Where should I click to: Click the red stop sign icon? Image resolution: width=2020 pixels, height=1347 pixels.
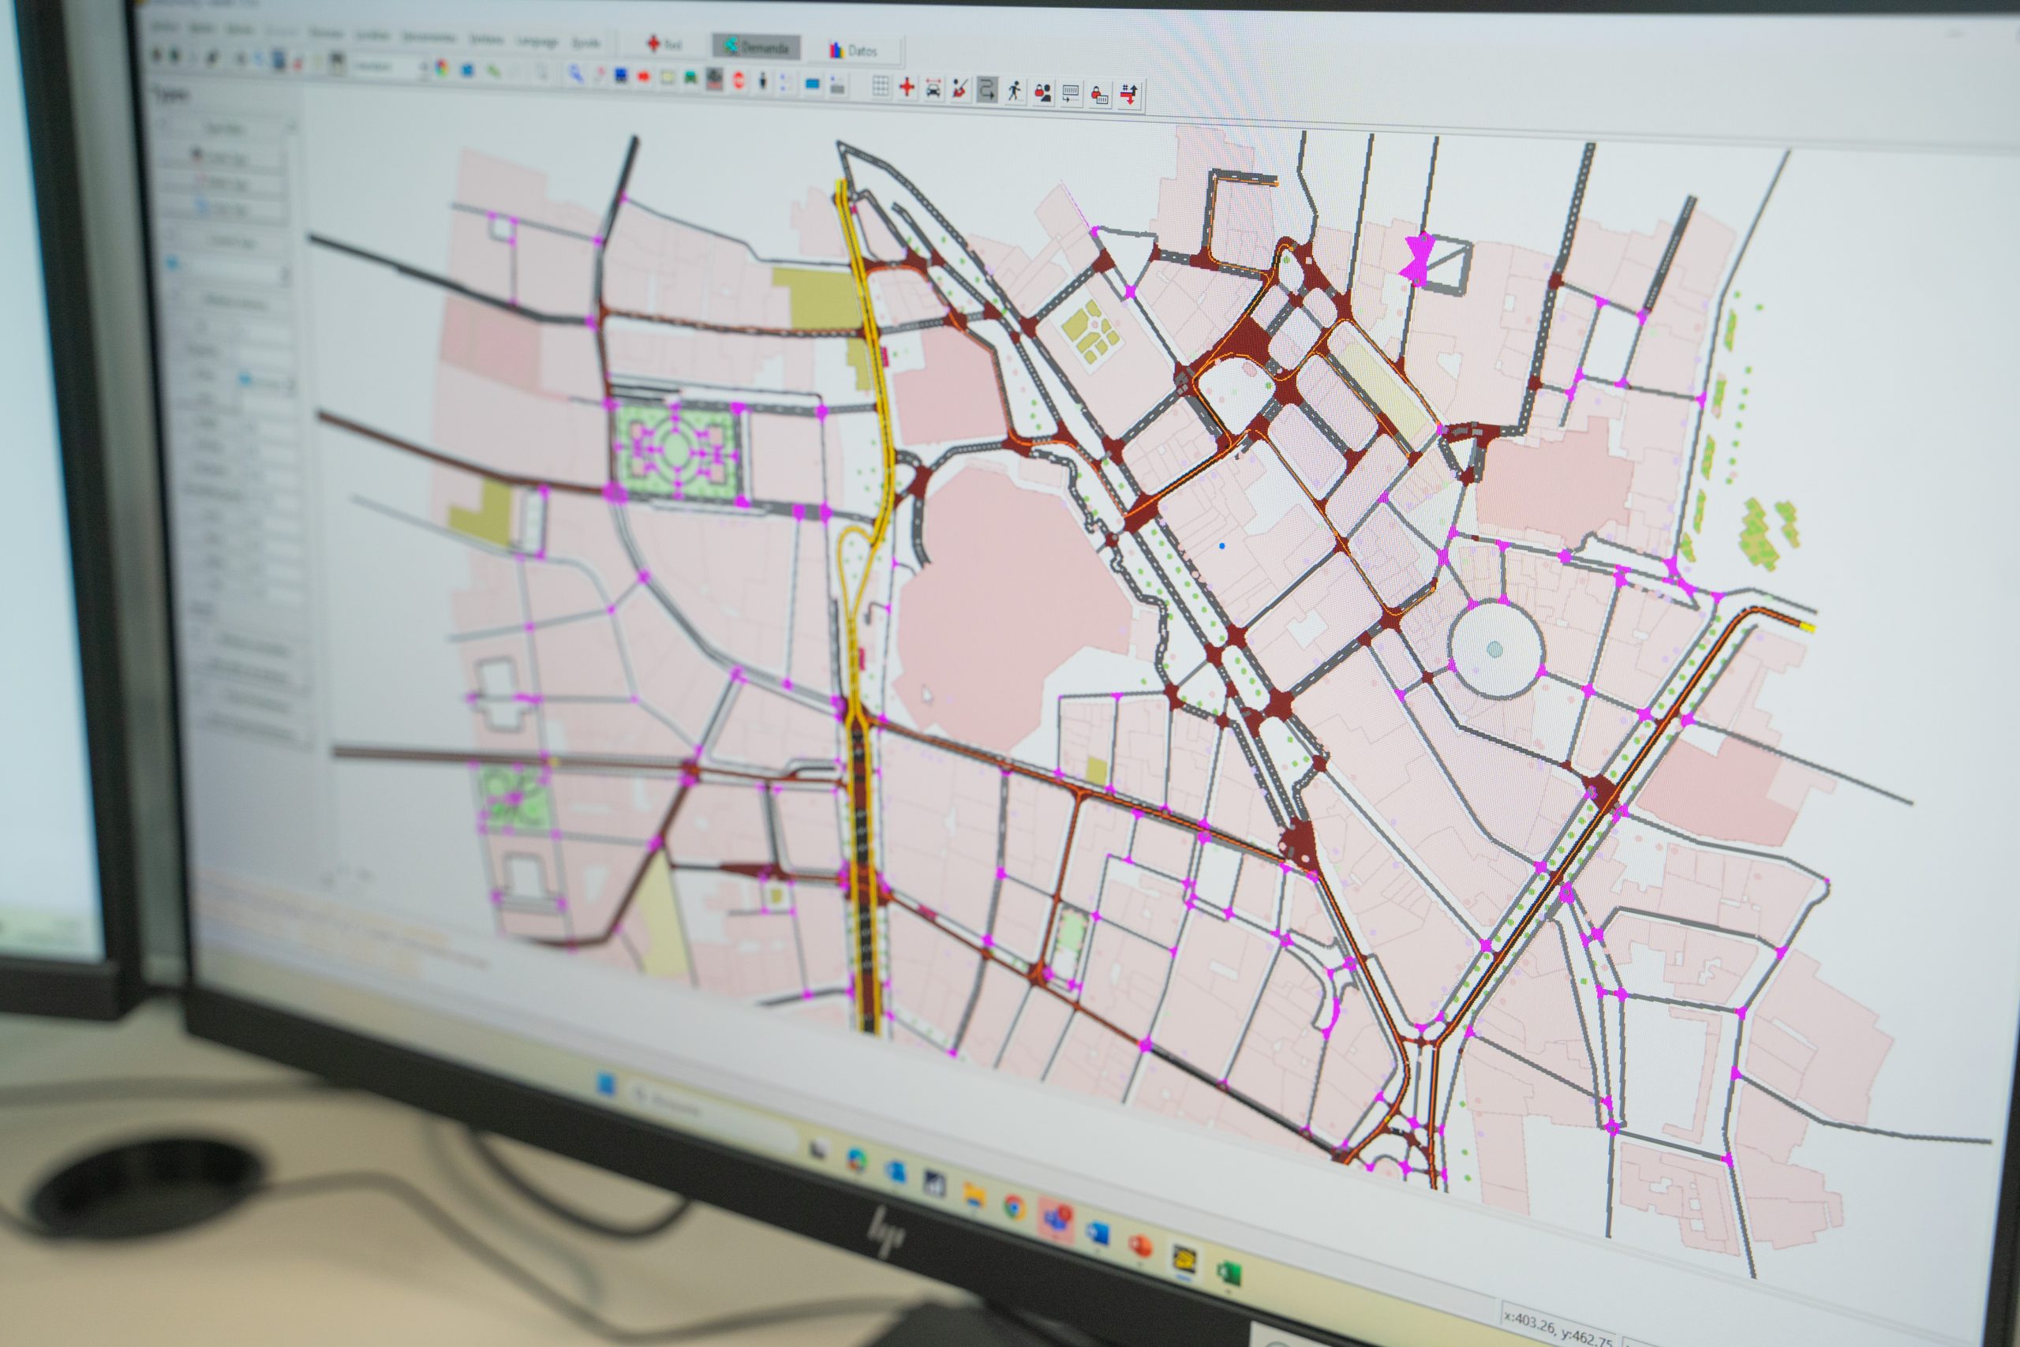coord(738,80)
